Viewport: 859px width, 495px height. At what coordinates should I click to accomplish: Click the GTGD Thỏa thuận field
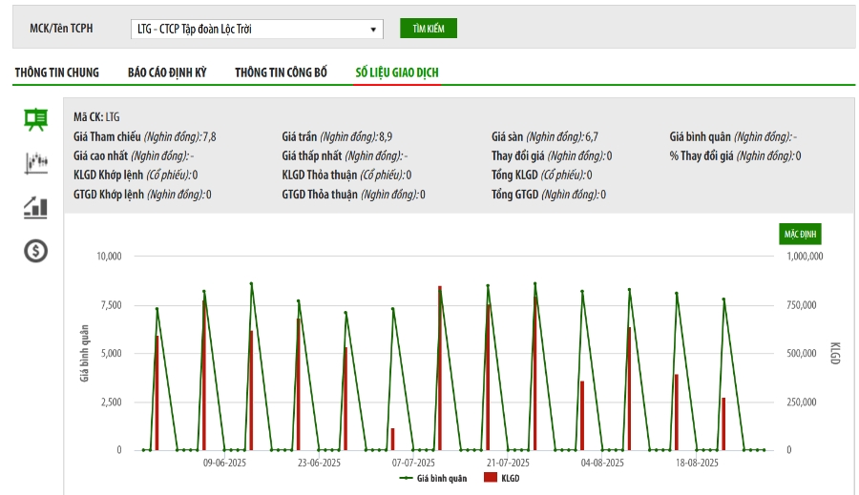pos(353,195)
